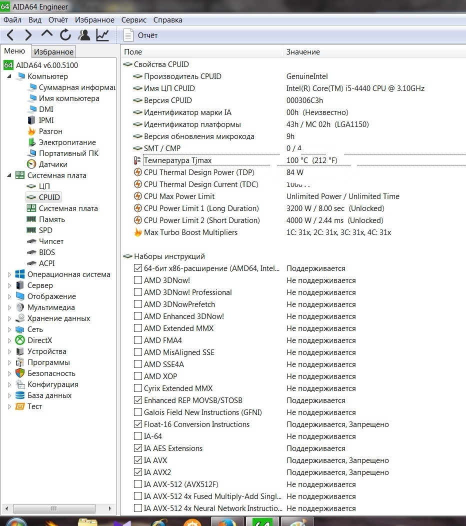Open the graph chart toolbar icon

[x=102, y=35]
